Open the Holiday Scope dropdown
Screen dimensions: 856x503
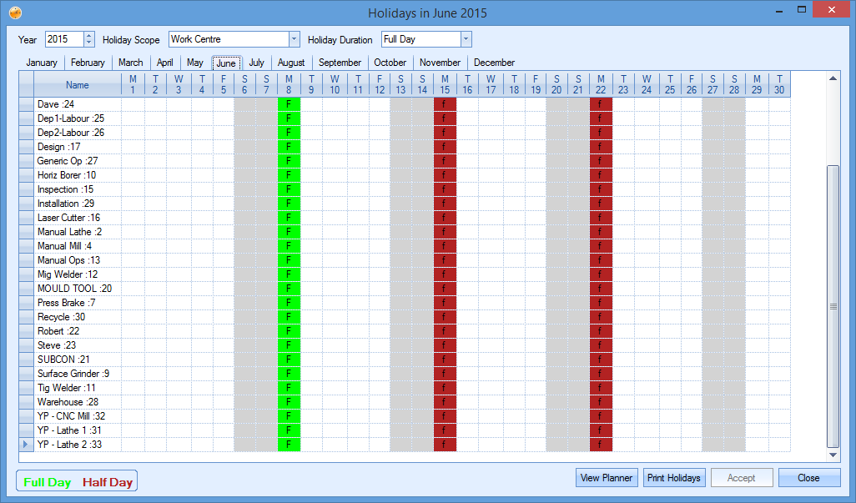(294, 39)
